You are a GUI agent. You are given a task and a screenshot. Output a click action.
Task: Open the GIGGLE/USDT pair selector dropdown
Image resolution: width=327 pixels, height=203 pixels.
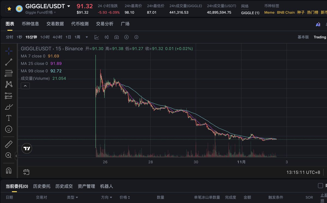pos(69,6)
